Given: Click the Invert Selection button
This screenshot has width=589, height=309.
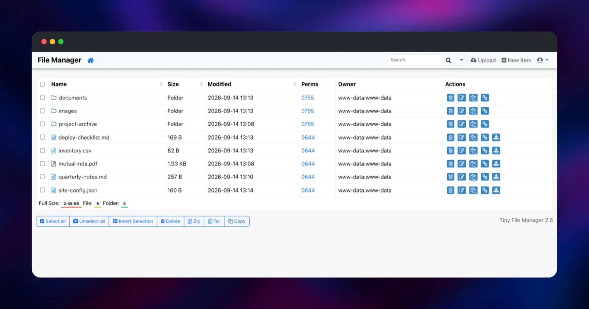Looking at the screenshot, I should [133, 221].
